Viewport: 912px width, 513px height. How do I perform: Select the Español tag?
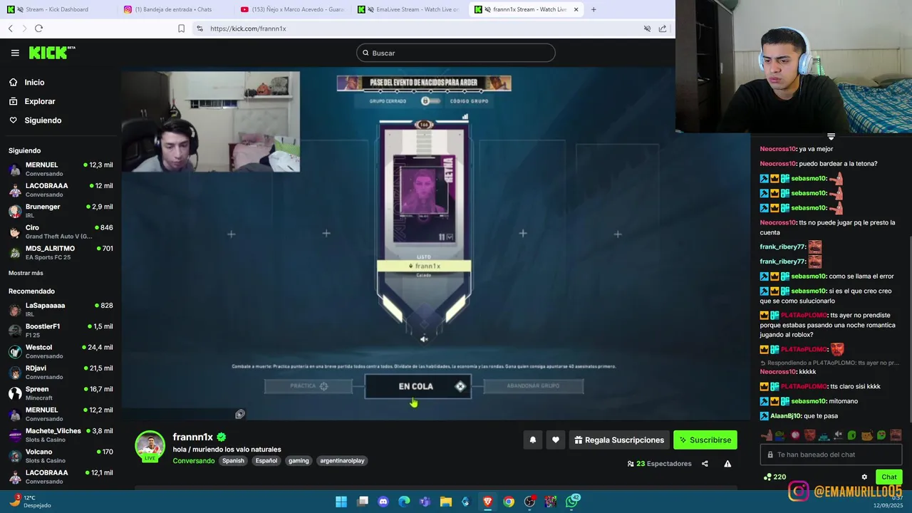click(266, 461)
